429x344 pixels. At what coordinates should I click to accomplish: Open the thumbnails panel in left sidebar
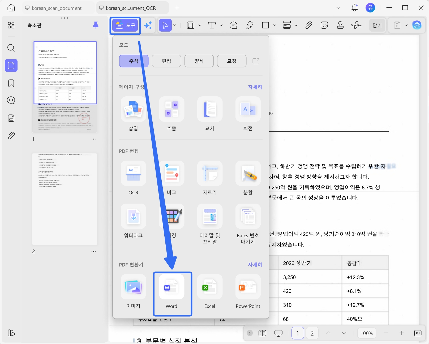[11, 66]
